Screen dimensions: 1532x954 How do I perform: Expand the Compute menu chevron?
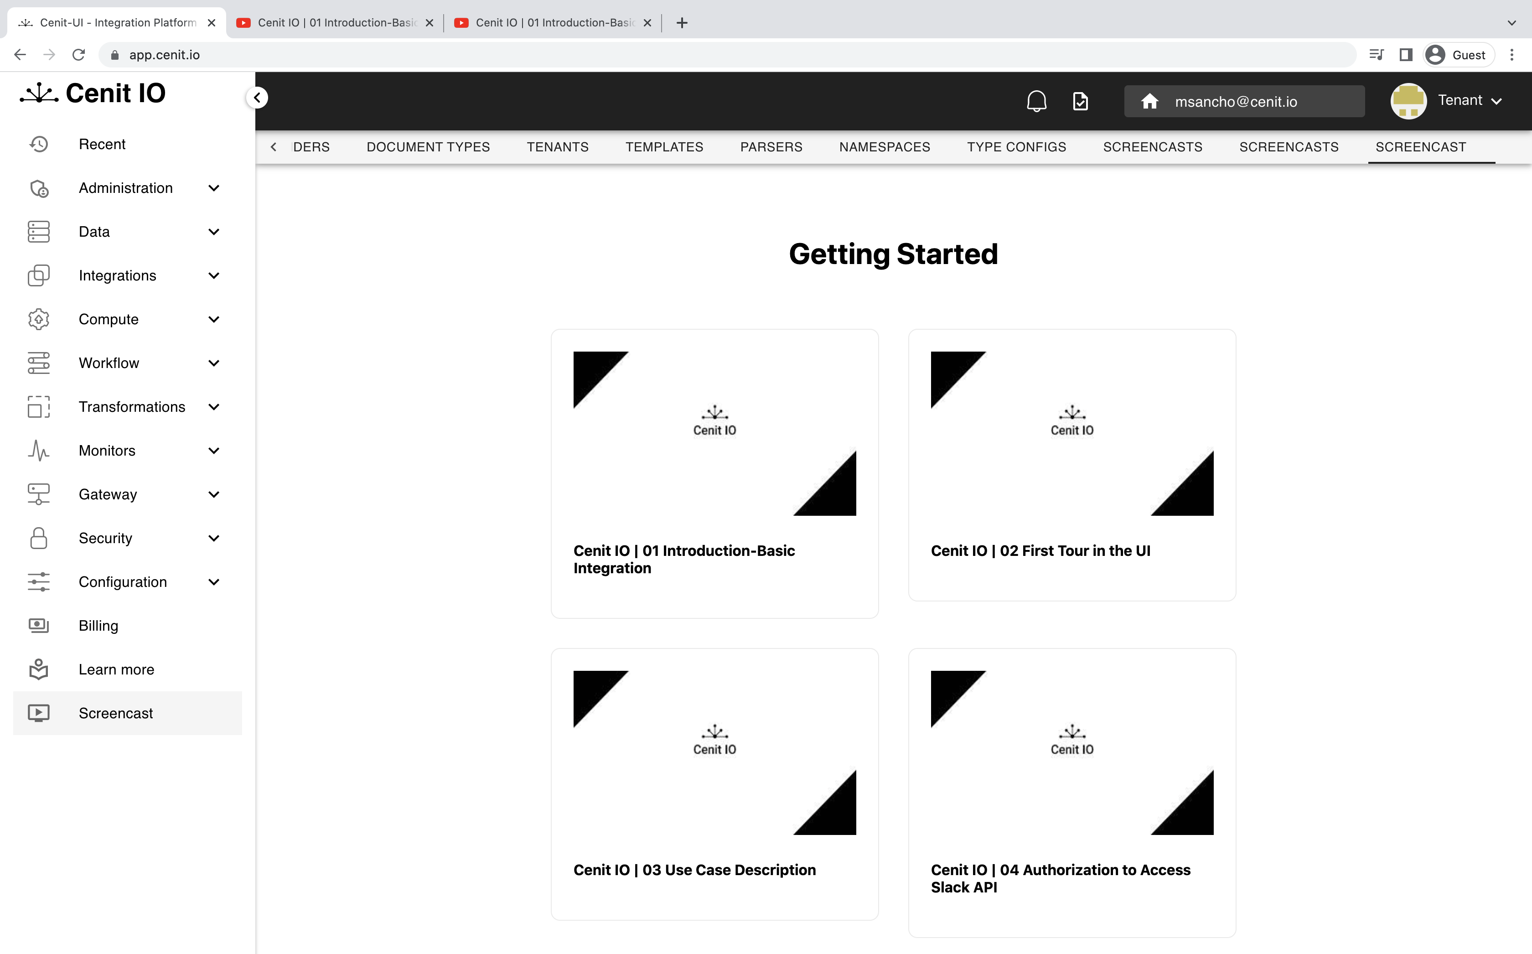214,319
